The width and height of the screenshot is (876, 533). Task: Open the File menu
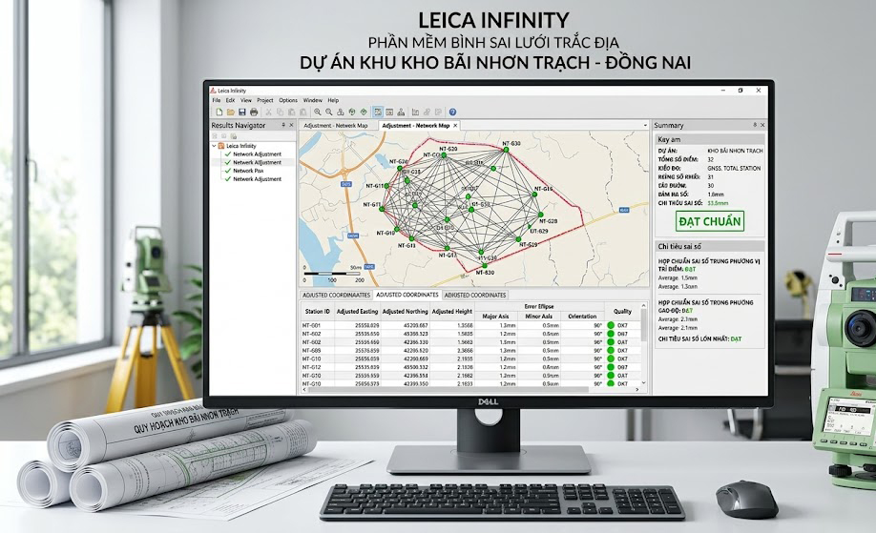click(x=217, y=100)
